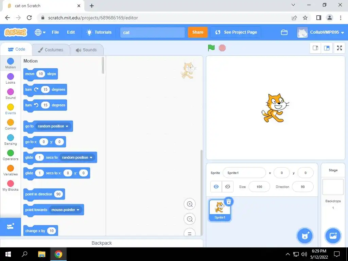Select the Motion category circle

click(11, 61)
